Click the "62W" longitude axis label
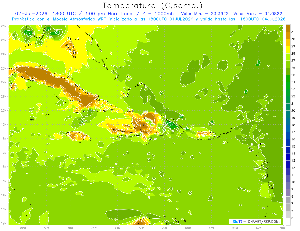 pyautogui.click(x=259, y=228)
